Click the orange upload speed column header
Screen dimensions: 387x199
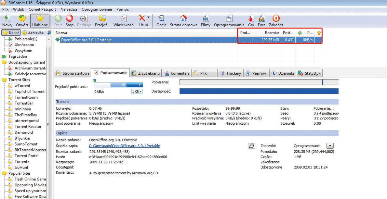click(319, 33)
